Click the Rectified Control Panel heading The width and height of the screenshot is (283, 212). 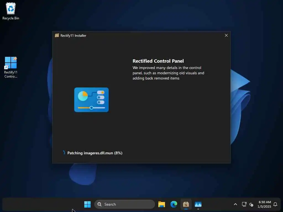point(158,61)
